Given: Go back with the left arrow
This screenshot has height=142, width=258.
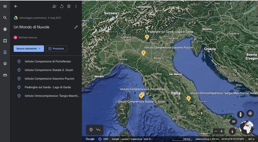Looking at the screenshot, I should (x=16, y=6).
